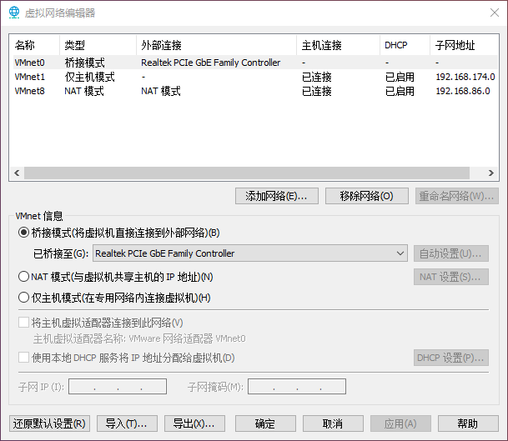Image resolution: width=508 pixels, height=441 pixels.
Task: Click 已连接 host cell in VMnet1 row
Action: coord(317,77)
